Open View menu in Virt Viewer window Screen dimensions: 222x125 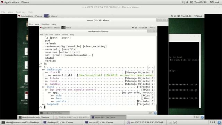pyautogui.click(x=37, y=24)
